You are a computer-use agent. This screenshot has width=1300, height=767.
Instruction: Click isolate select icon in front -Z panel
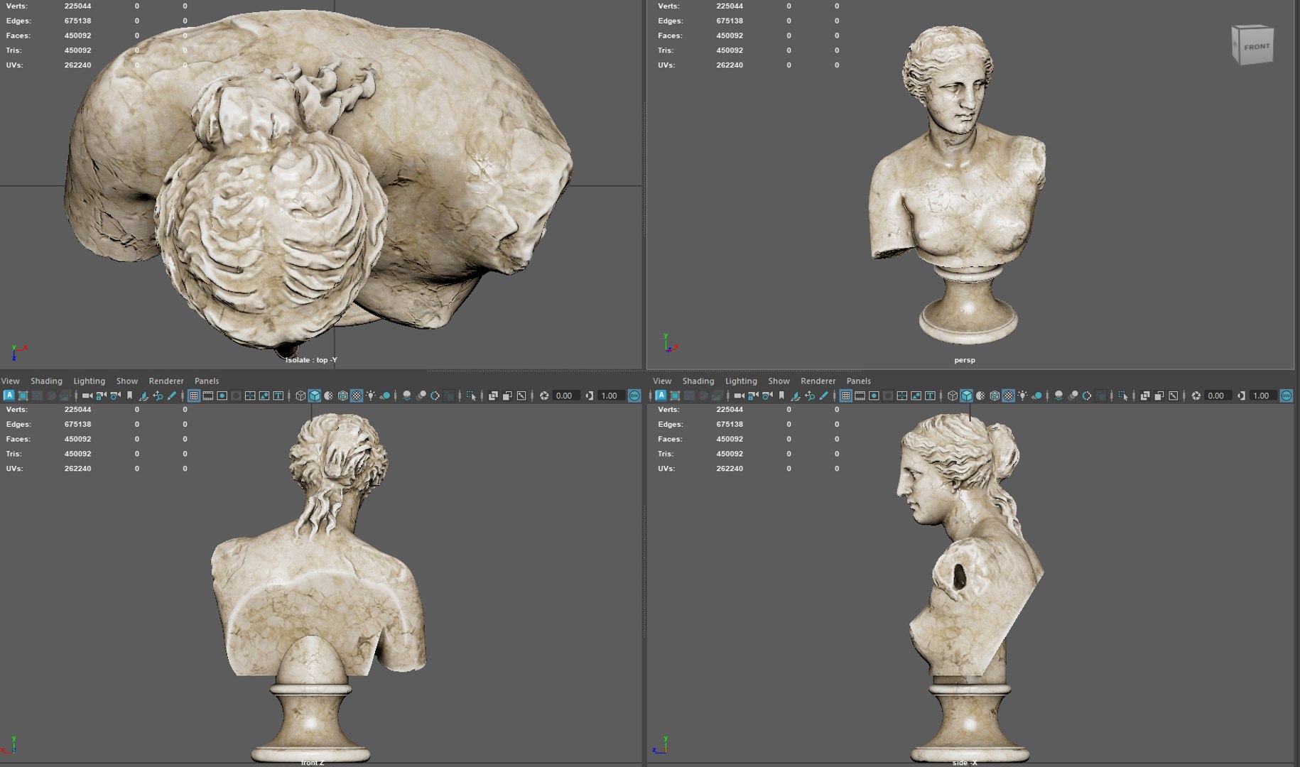471,396
